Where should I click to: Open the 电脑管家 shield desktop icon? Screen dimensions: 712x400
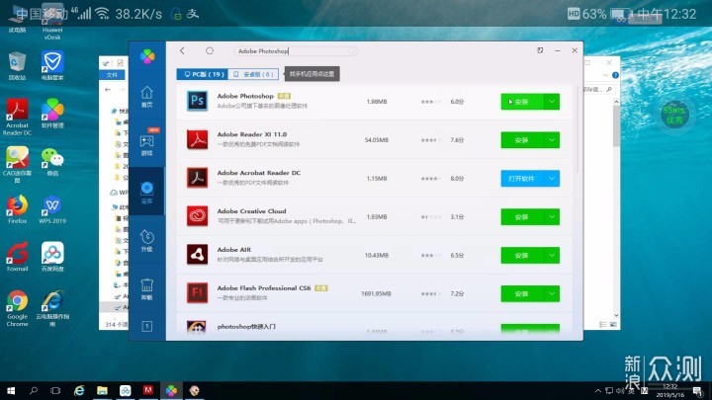point(52,66)
